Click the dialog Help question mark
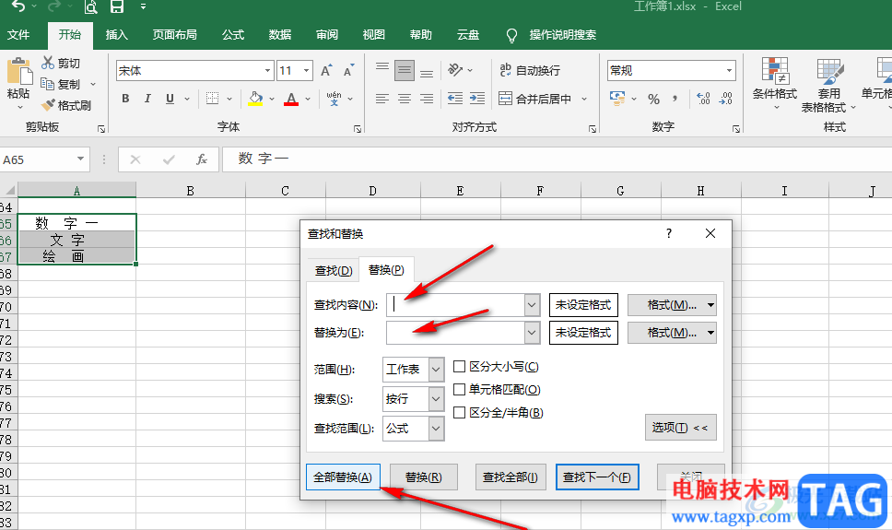This screenshot has width=892, height=530. point(669,233)
